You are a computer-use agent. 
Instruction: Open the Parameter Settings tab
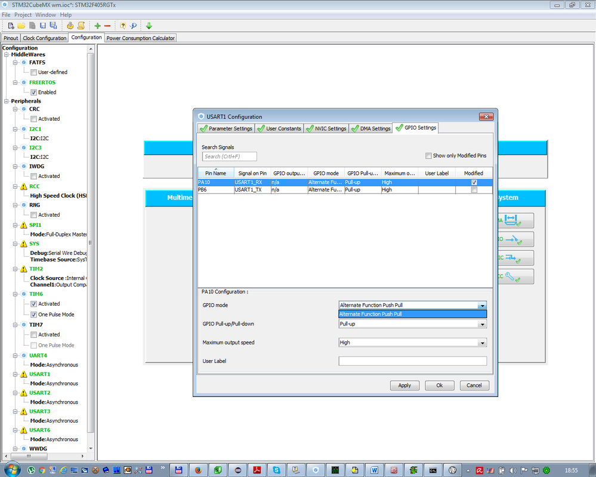click(226, 128)
